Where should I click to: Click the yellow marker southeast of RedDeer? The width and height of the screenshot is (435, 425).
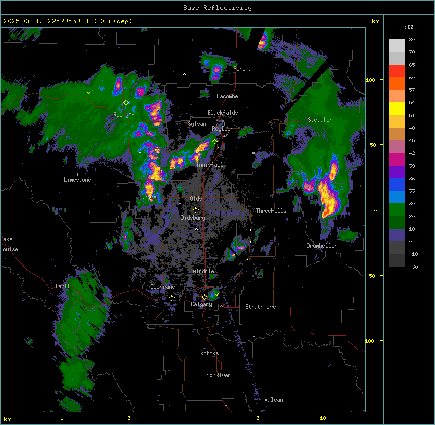tap(214, 142)
